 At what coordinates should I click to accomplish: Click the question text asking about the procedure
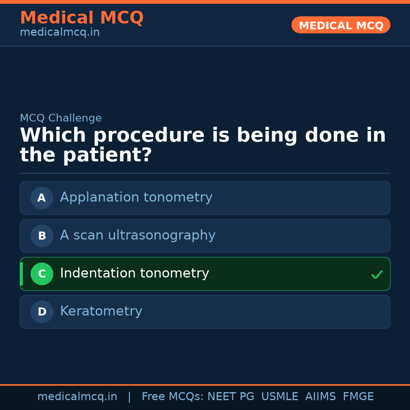(x=203, y=144)
